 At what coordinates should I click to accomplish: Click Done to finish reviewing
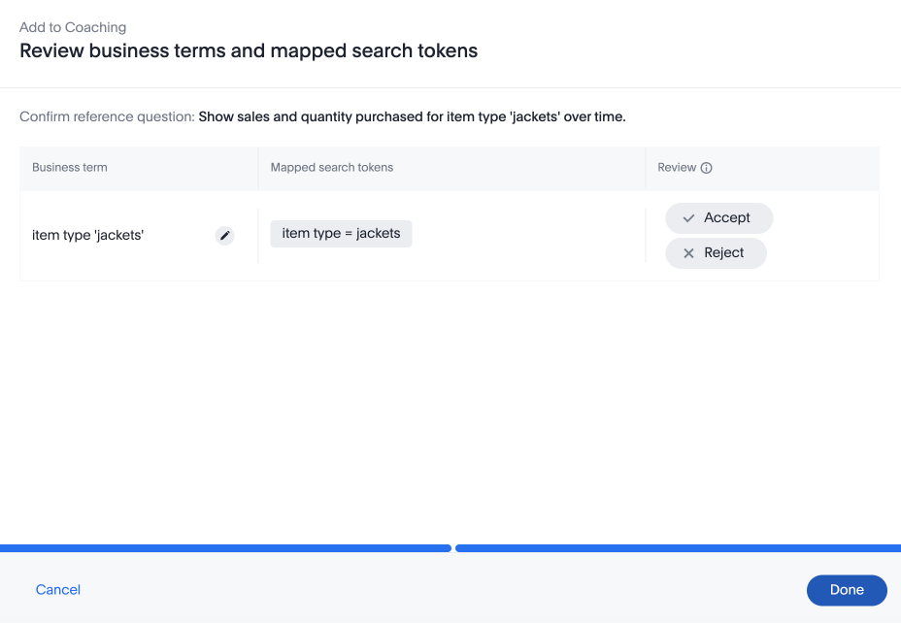pos(846,590)
